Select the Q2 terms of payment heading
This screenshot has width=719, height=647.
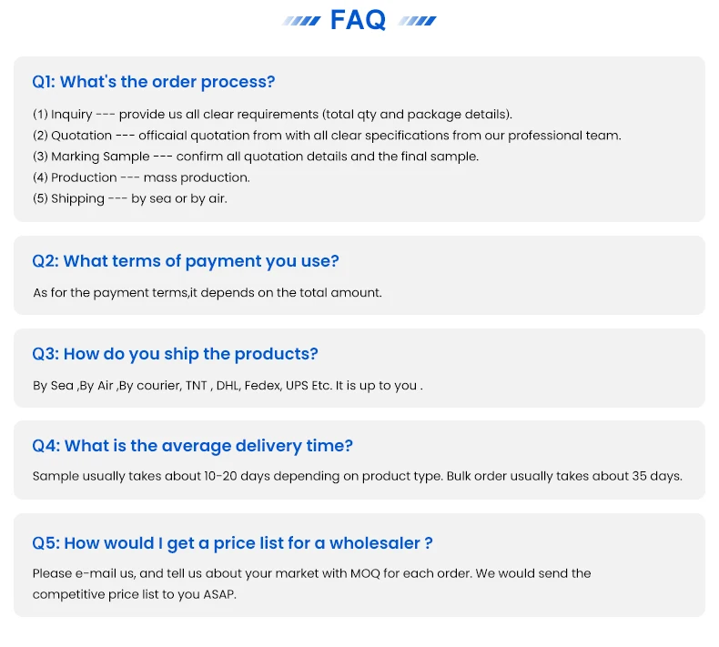pyautogui.click(x=186, y=261)
